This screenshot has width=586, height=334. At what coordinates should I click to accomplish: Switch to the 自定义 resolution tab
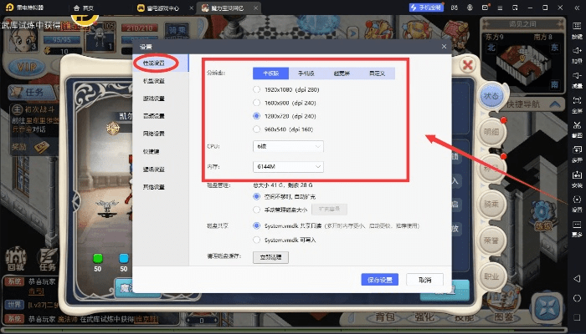tap(377, 73)
